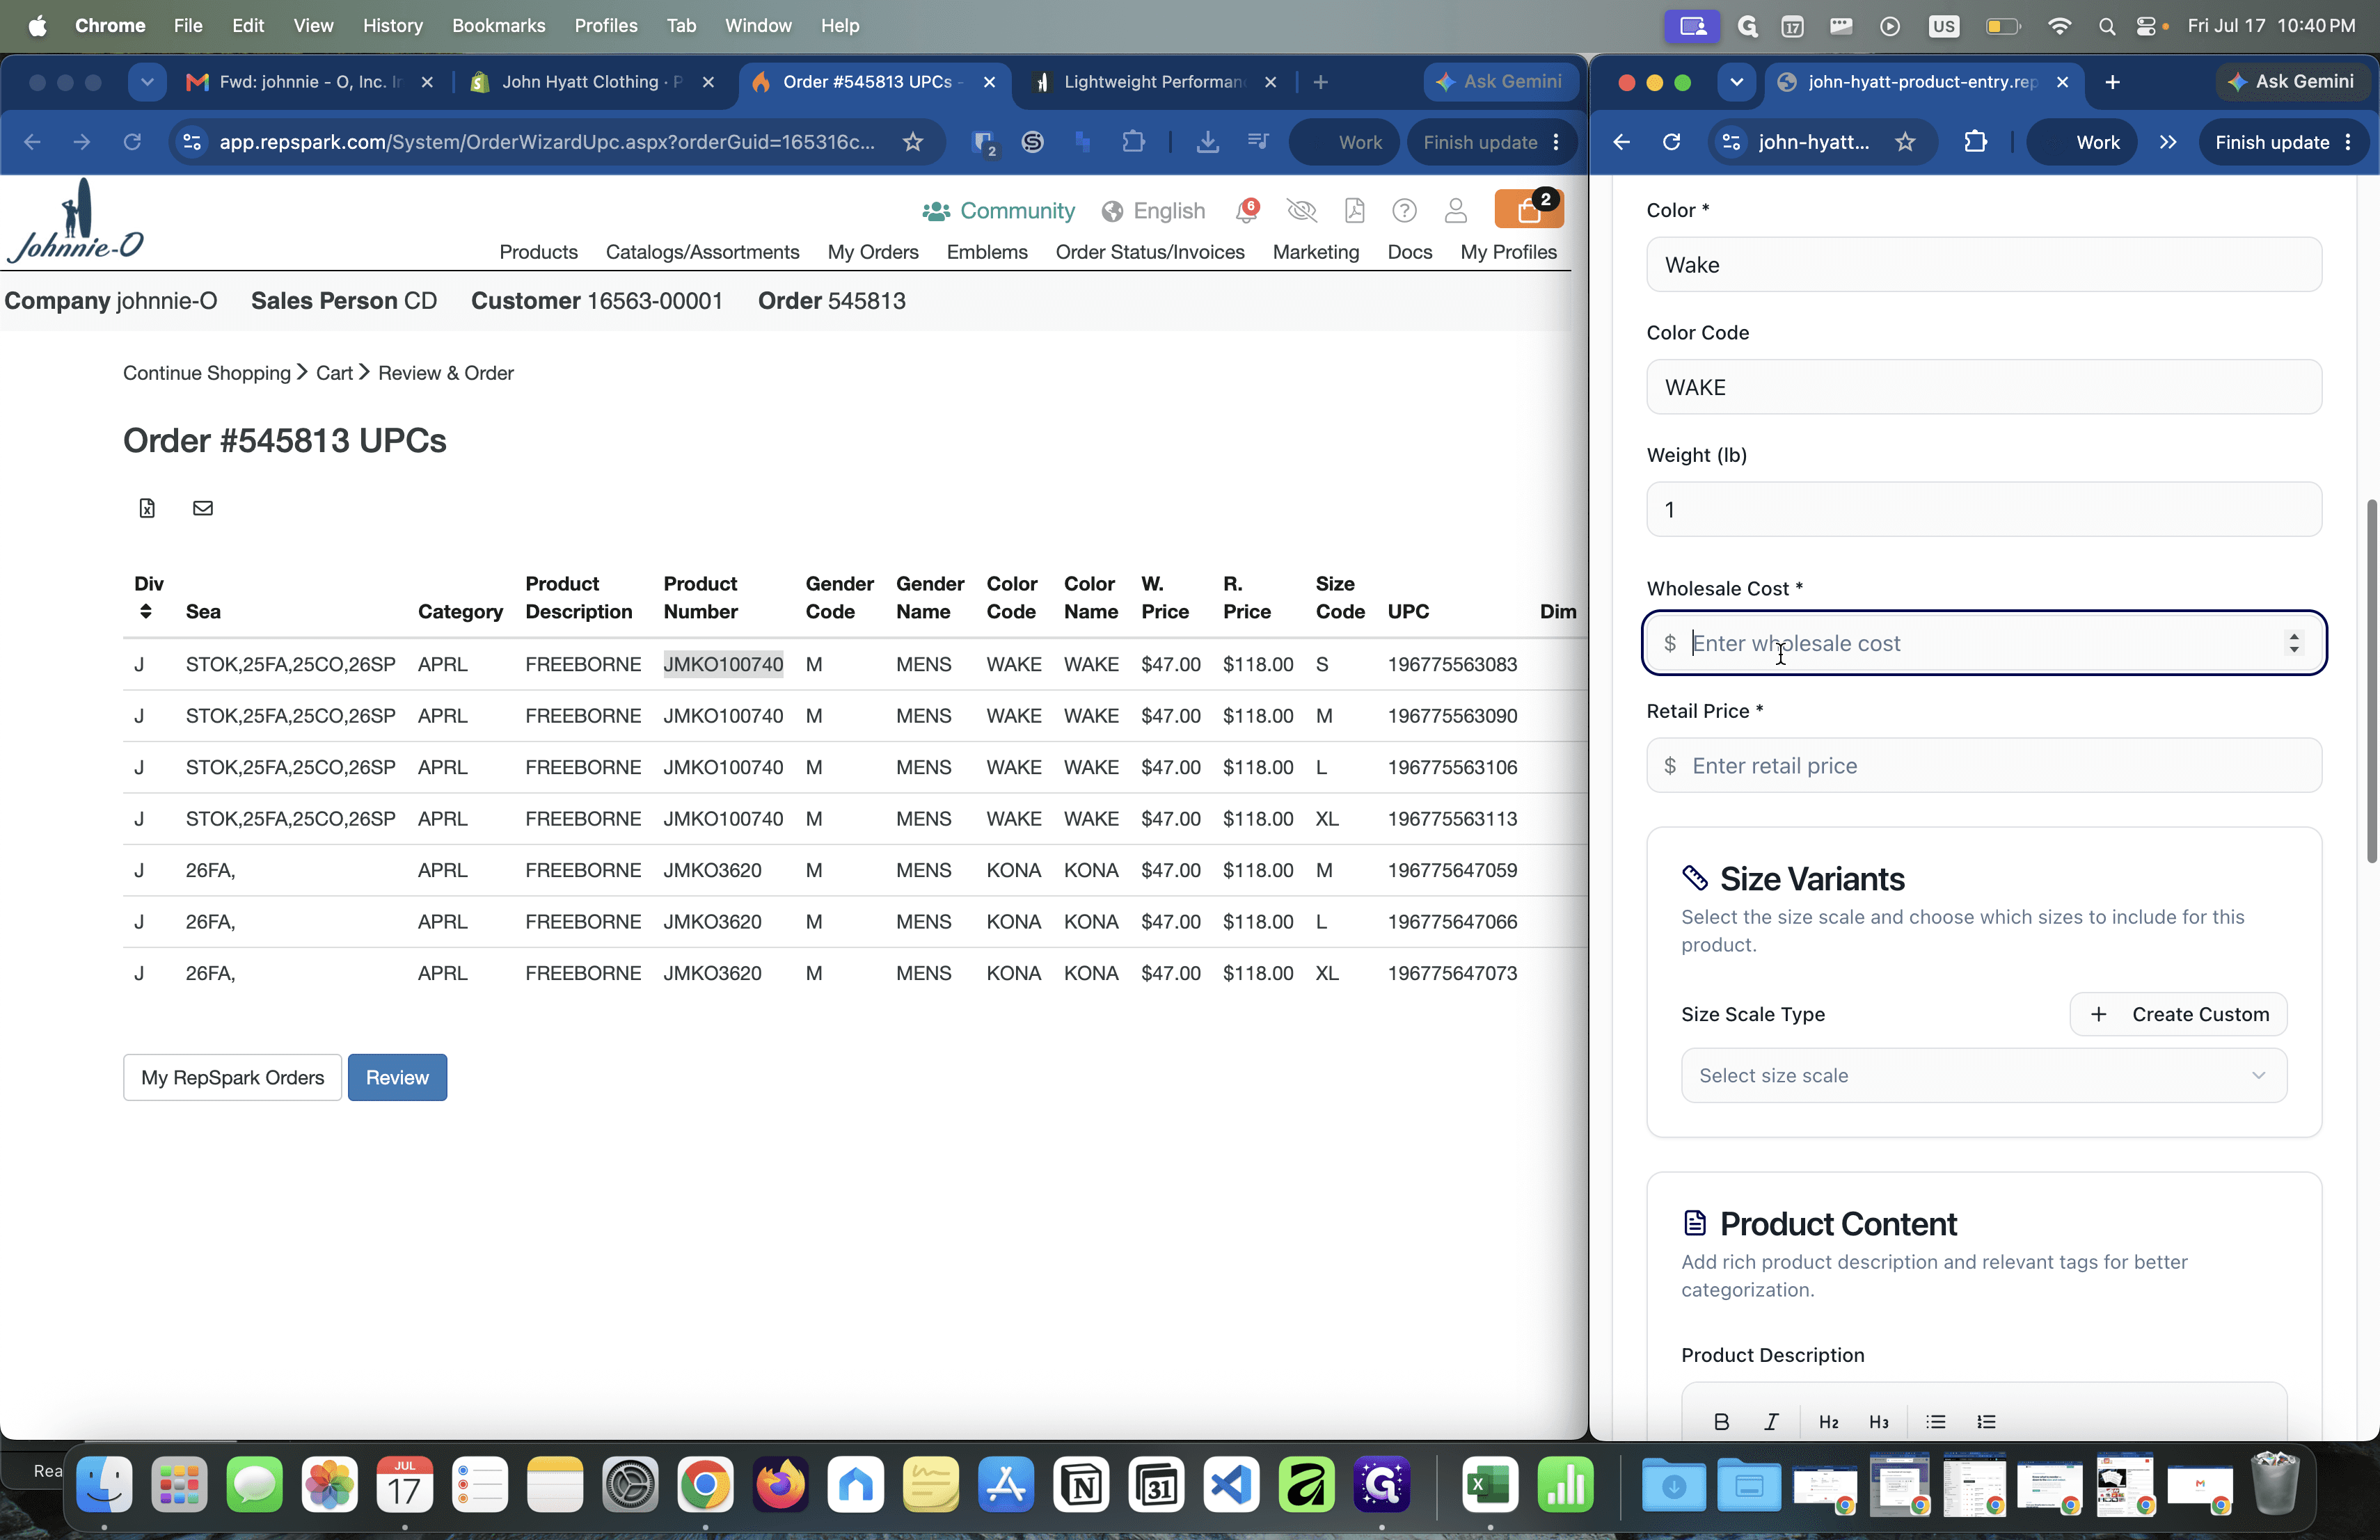Open the shopping cart with 2 items
Viewport: 2380px width, 1540px height.
[1528, 209]
